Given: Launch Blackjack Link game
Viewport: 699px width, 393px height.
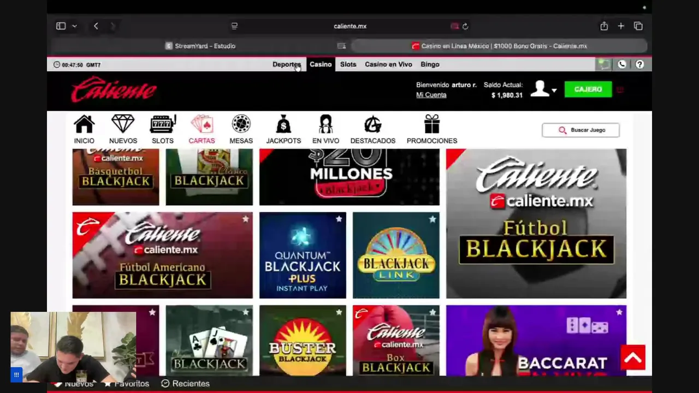Looking at the screenshot, I should point(396,255).
